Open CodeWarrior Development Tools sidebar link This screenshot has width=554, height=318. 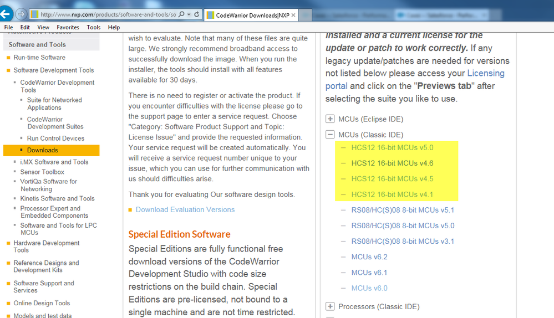point(57,86)
